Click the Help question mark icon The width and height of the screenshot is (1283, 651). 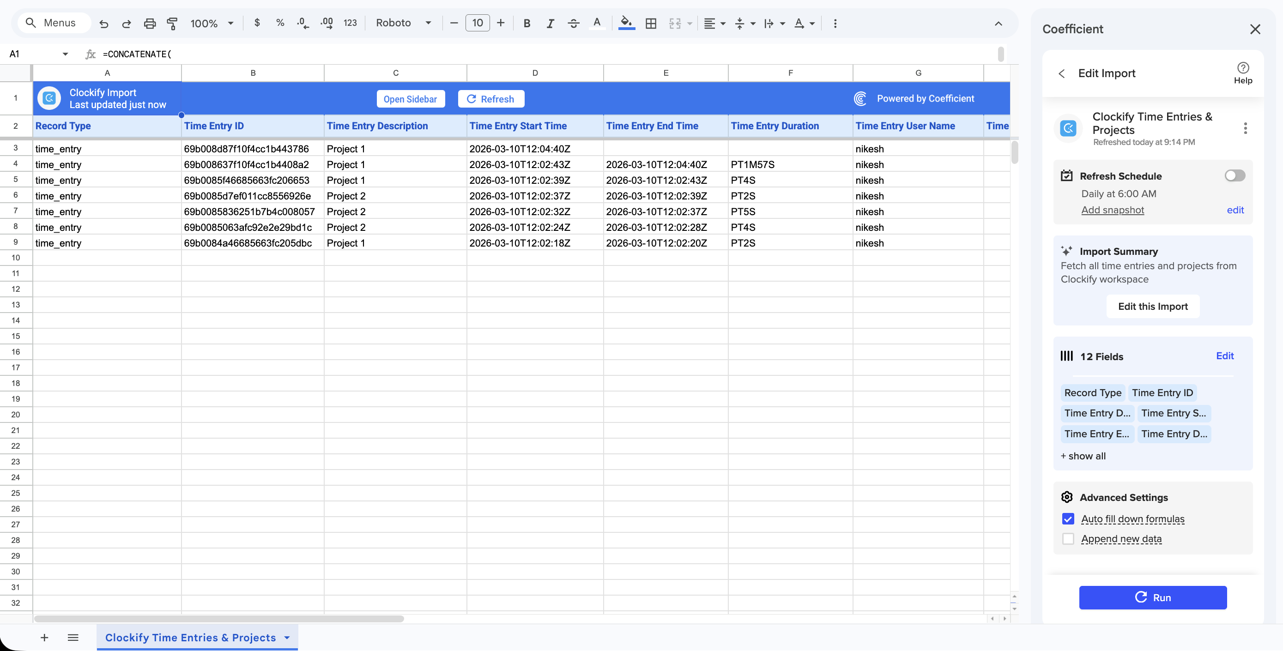tap(1242, 68)
